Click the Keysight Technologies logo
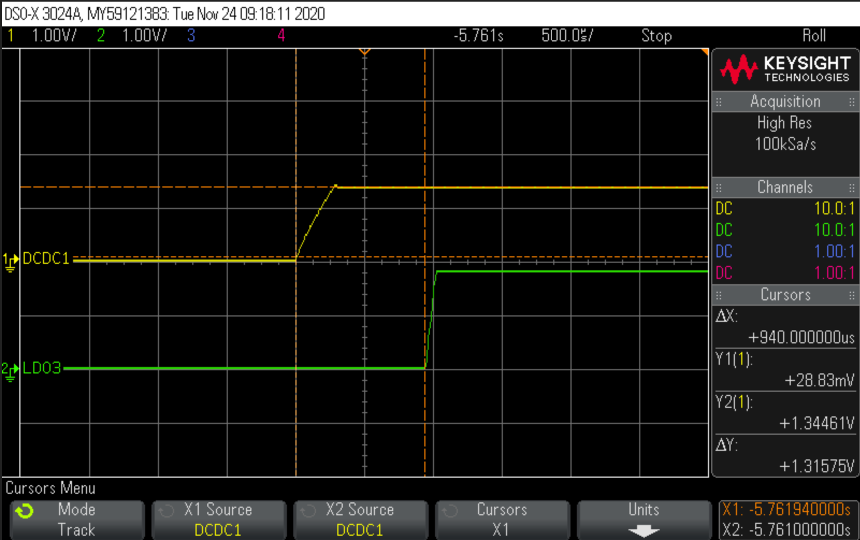 pyautogui.click(x=785, y=70)
